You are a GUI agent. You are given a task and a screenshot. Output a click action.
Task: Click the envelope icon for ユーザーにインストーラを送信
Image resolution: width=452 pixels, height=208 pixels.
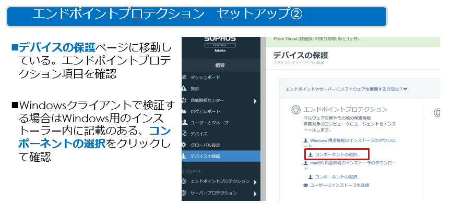click(306, 185)
